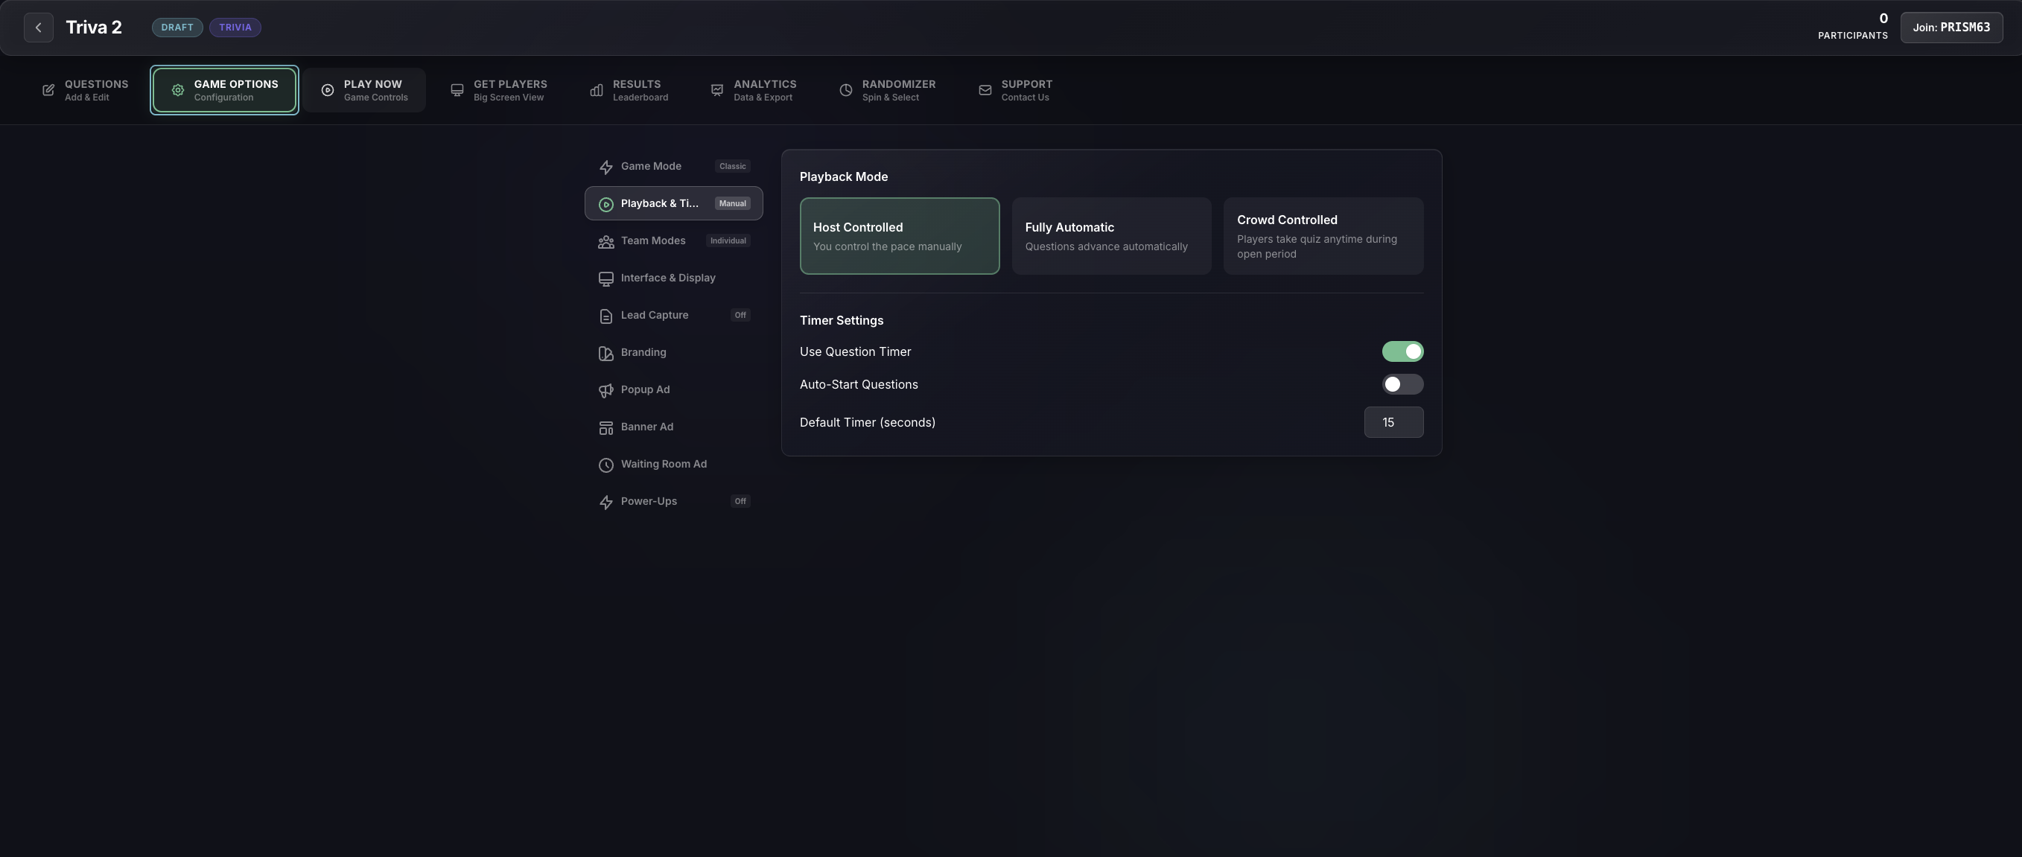The width and height of the screenshot is (2022, 857).
Task: Click the Default Timer seconds field
Action: [1393, 422]
